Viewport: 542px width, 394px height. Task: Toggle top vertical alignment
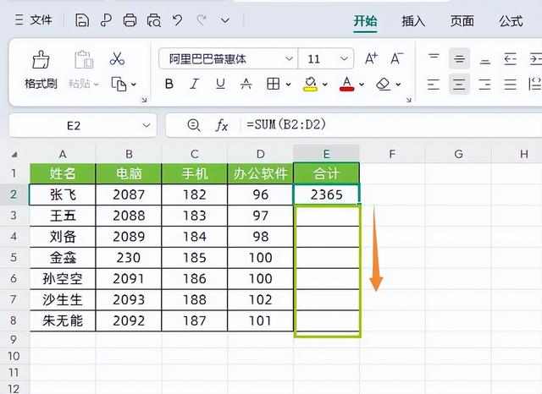pyautogui.click(x=434, y=58)
